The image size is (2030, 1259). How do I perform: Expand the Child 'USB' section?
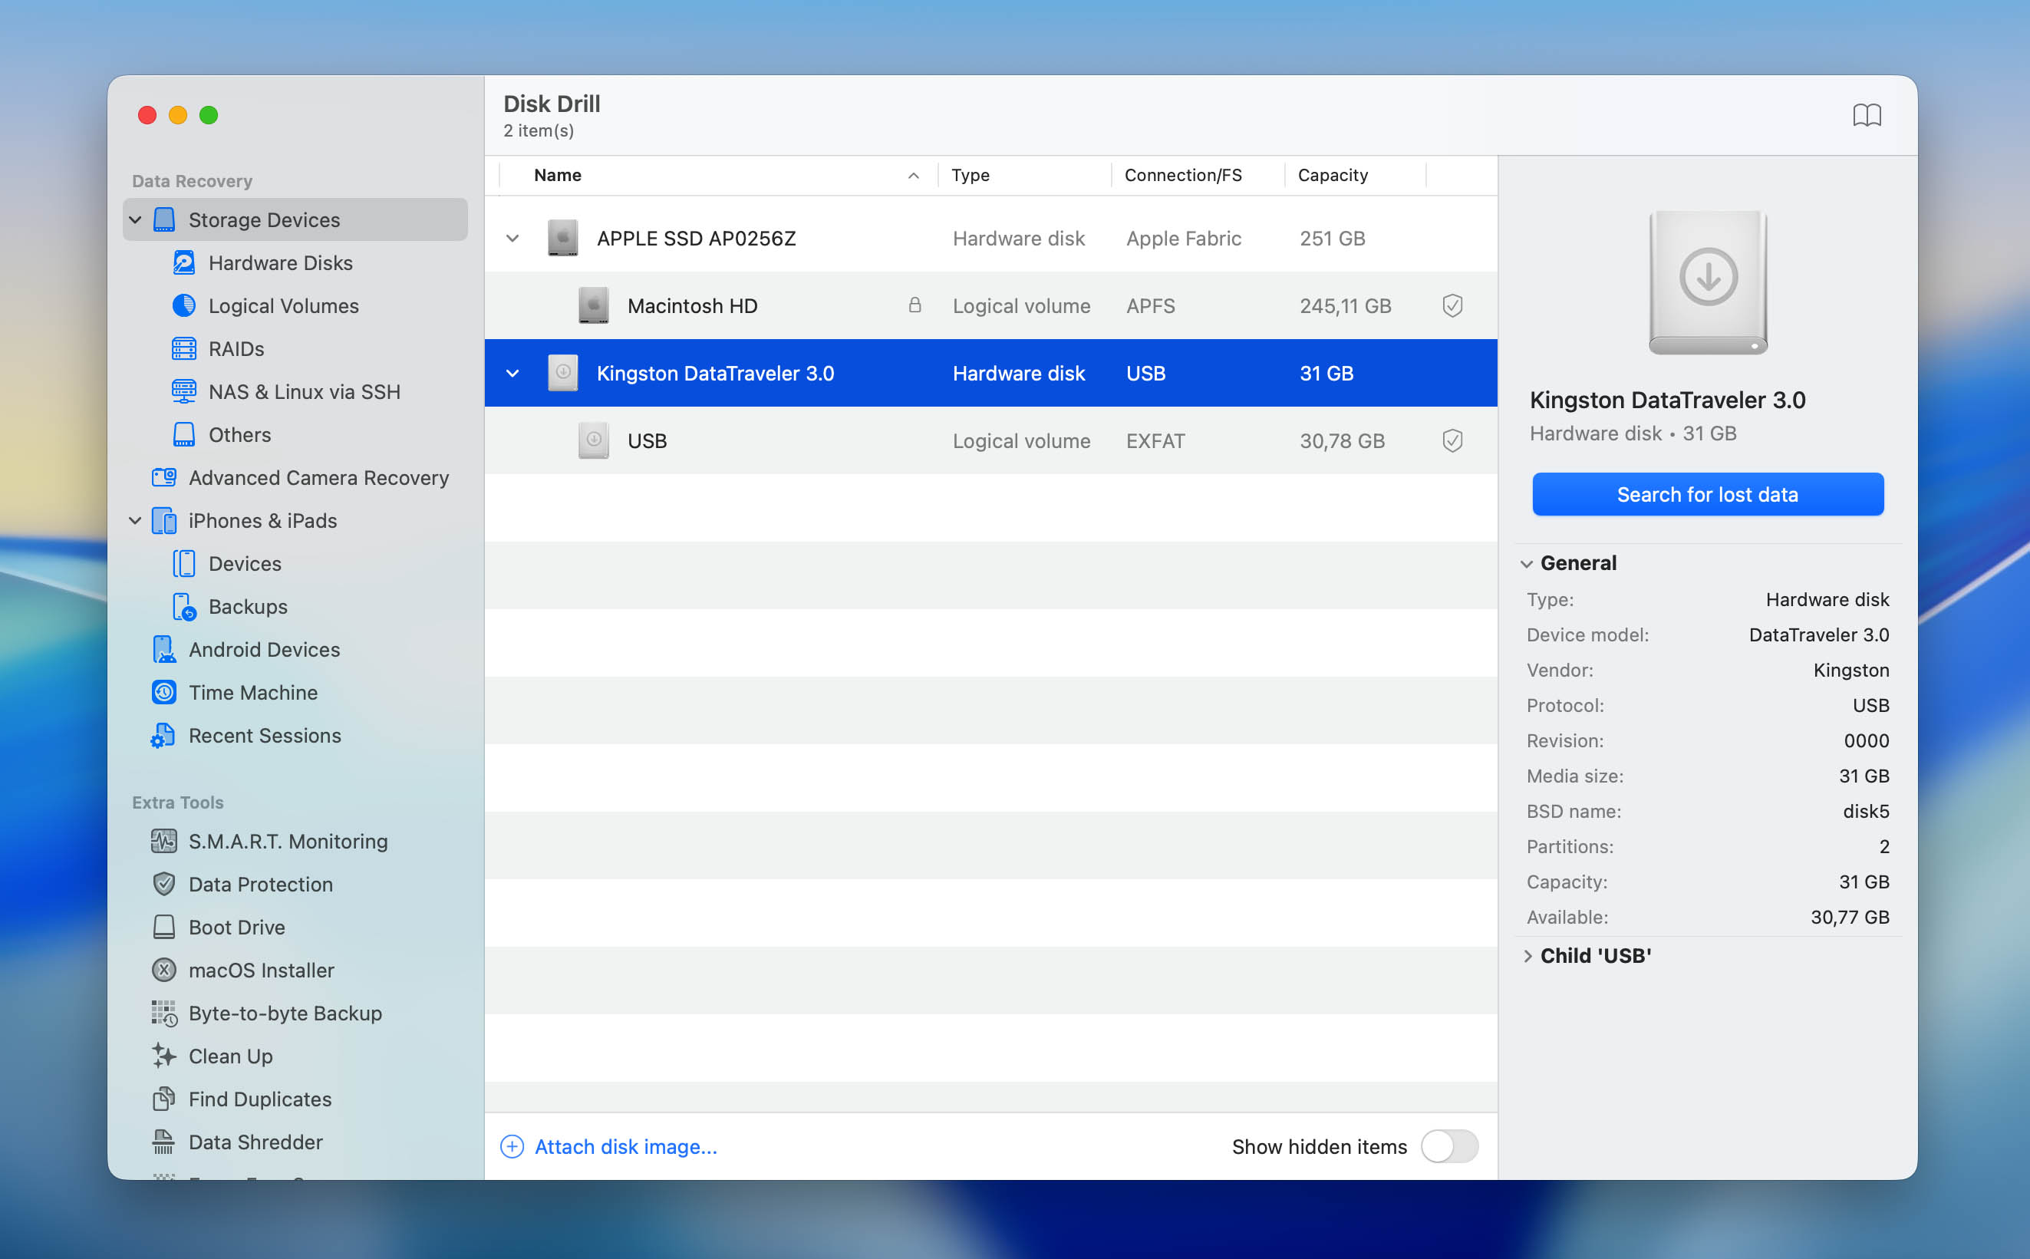coord(1527,956)
